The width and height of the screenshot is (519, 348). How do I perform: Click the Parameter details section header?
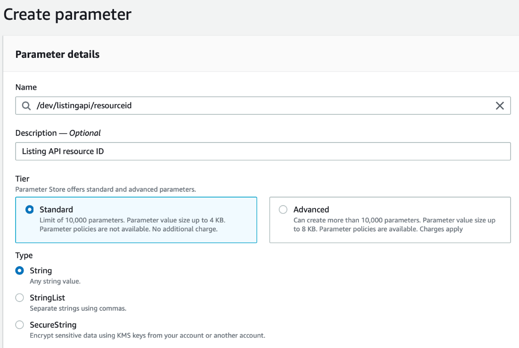(57, 55)
